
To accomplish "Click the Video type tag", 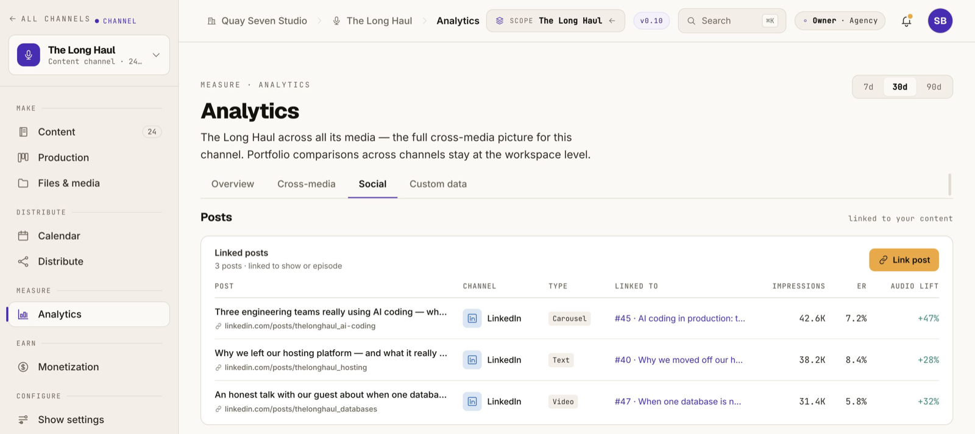I will point(563,402).
